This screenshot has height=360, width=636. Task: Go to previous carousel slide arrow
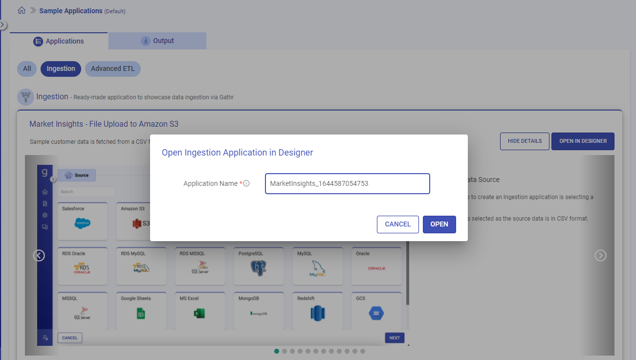[39, 255]
